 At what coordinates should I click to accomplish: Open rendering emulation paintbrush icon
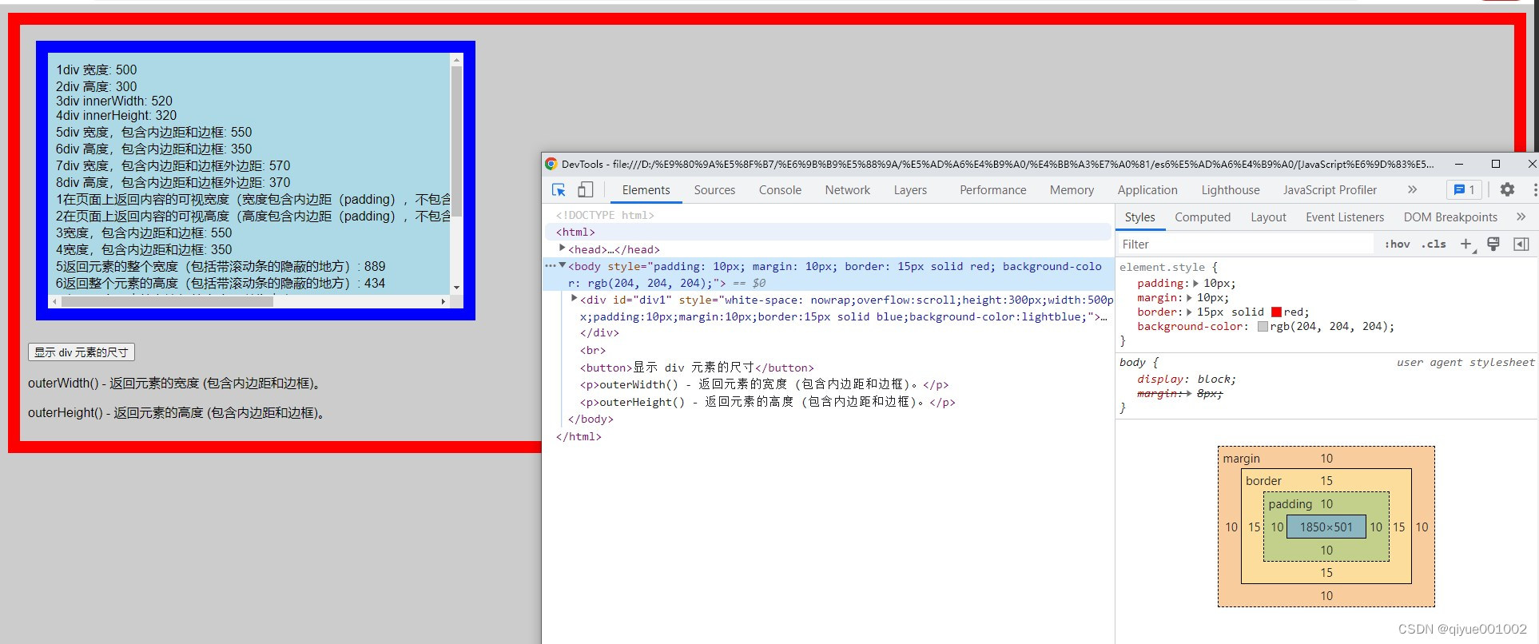point(1493,244)
